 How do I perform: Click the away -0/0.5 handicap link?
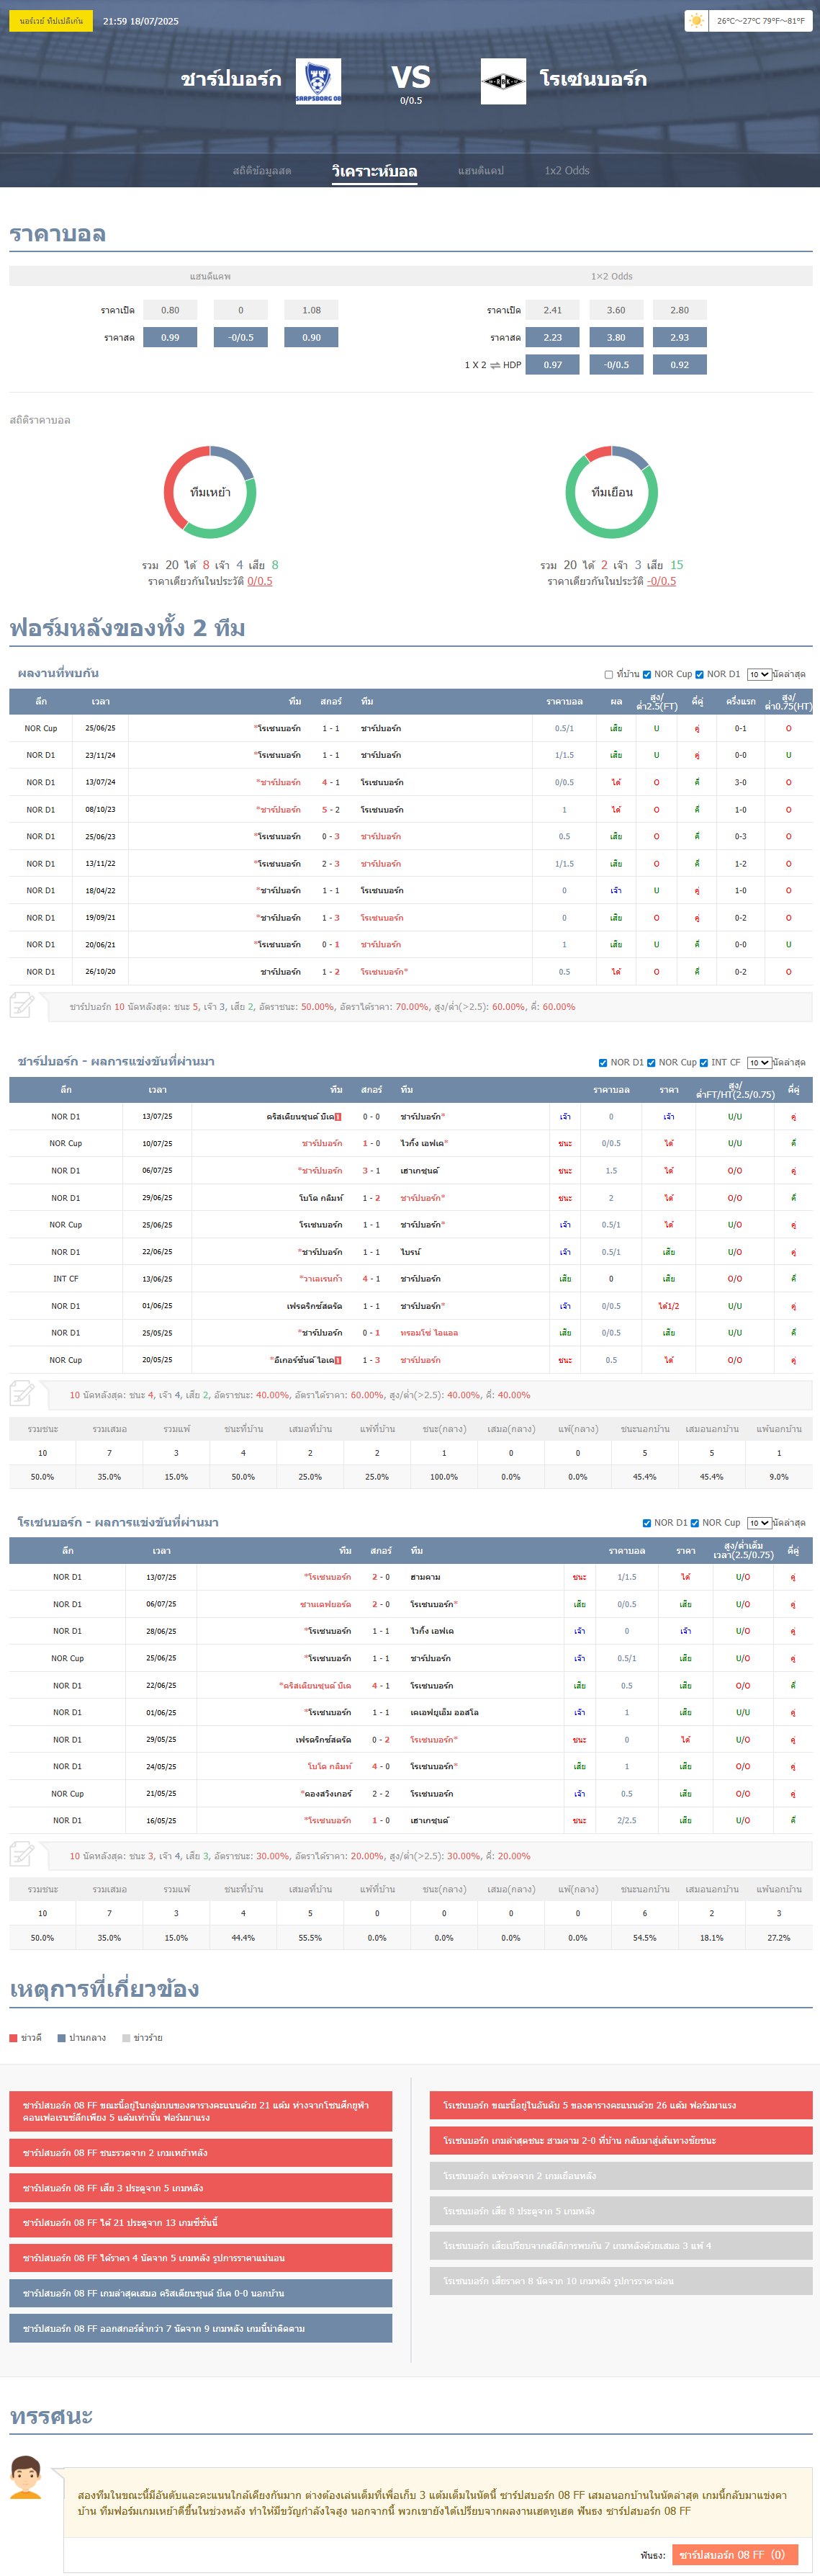(661, 581)
